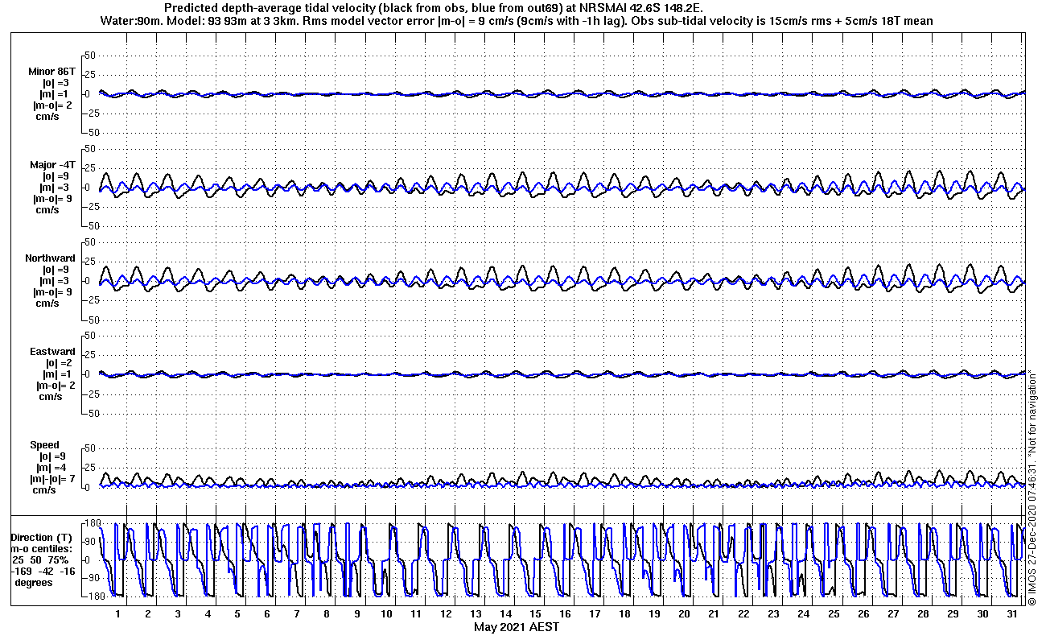Screen dimensions: 1046x644
Task: Click date tick '5' on the time axis
Action: point(237,614)
